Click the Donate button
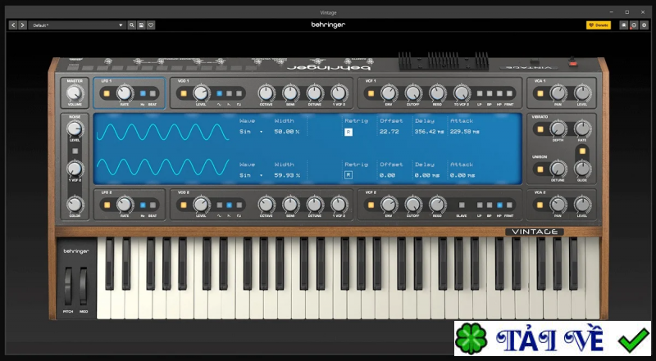 coord(599,25)
